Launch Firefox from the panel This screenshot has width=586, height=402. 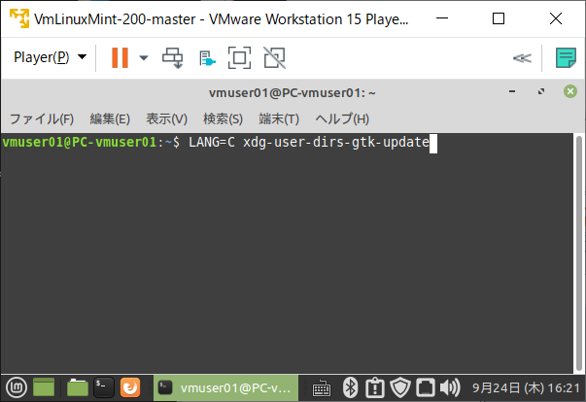point(130,387)
